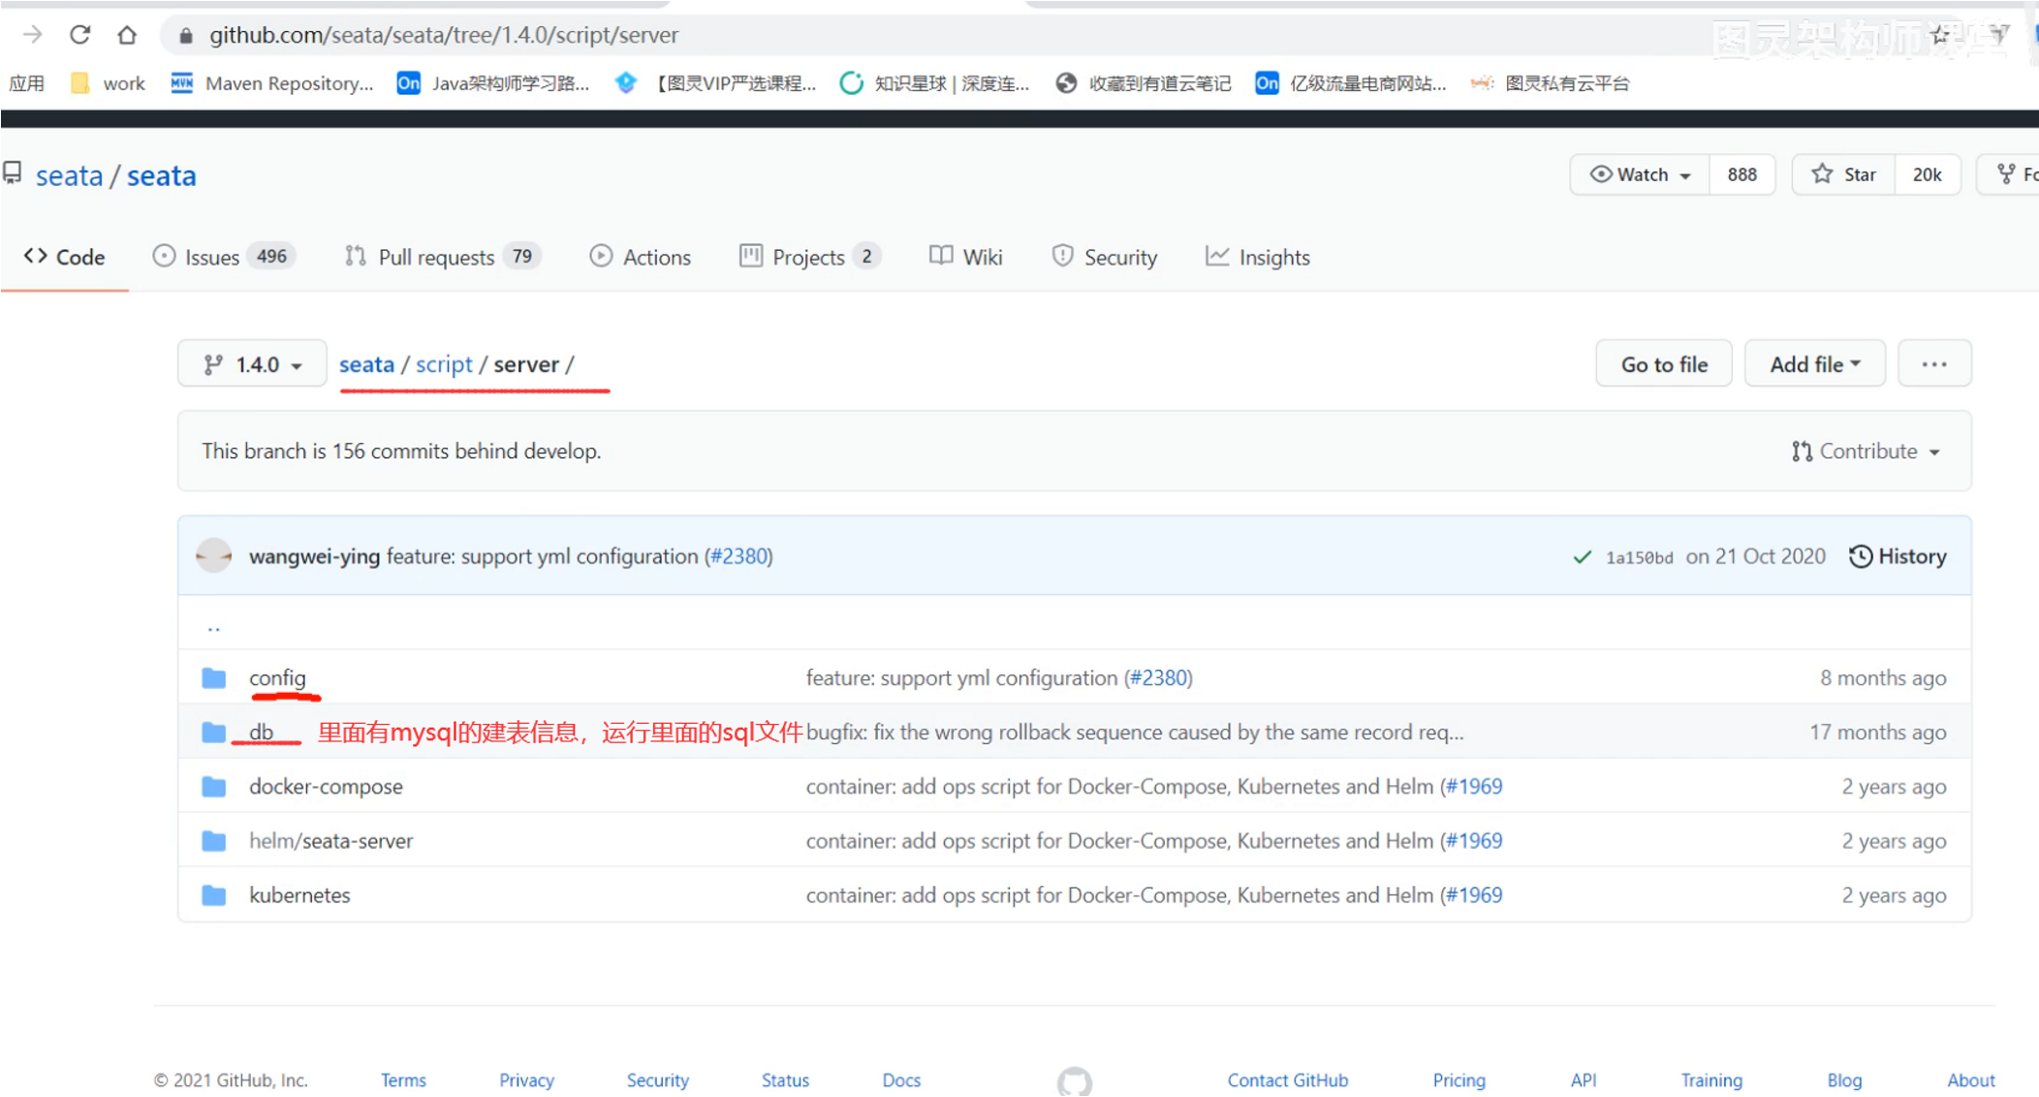Open #2380 link in config row
The height and width of the screenshot is (1097, 2039).
tap(1158, 678)
